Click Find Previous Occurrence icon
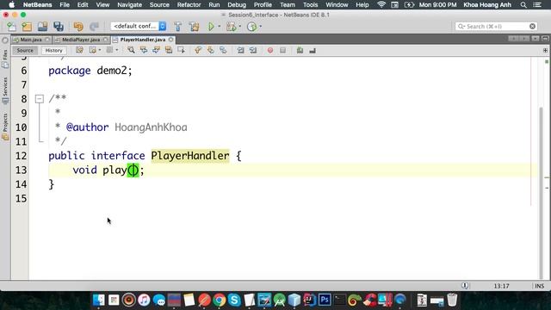 144,50
